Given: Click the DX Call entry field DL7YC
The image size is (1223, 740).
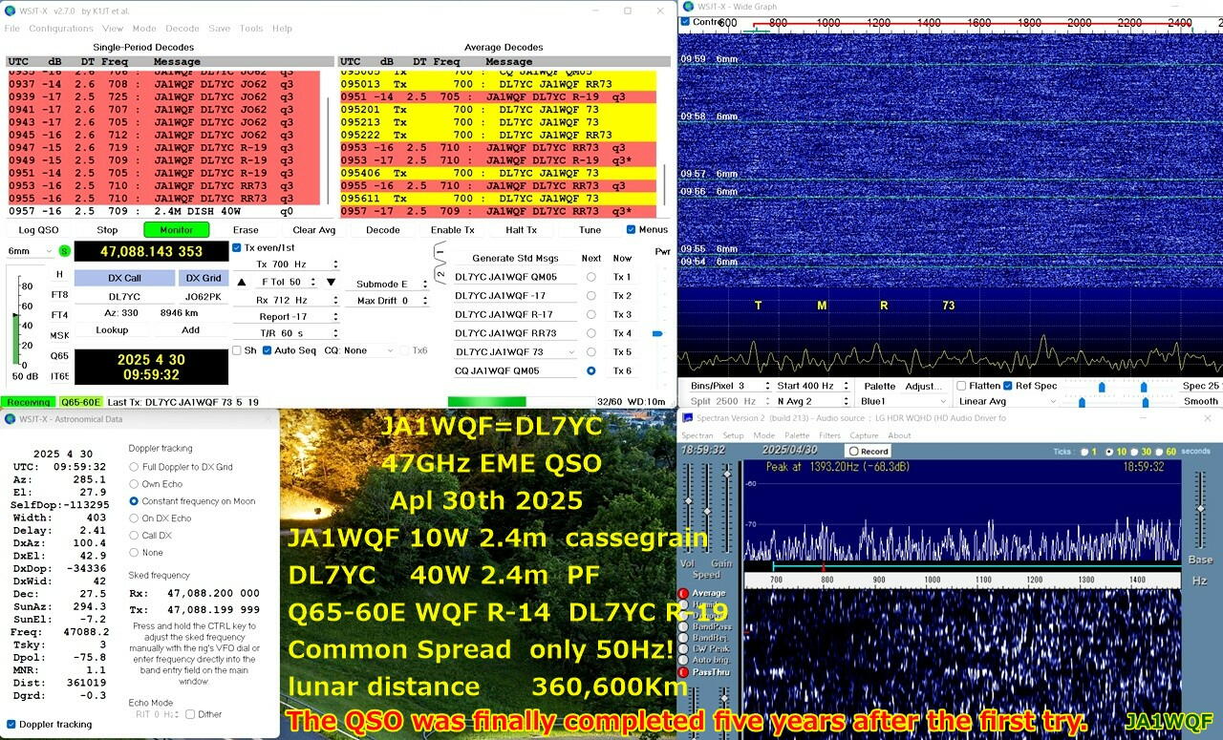Looking at the screenshot, I should pos(124,296).
